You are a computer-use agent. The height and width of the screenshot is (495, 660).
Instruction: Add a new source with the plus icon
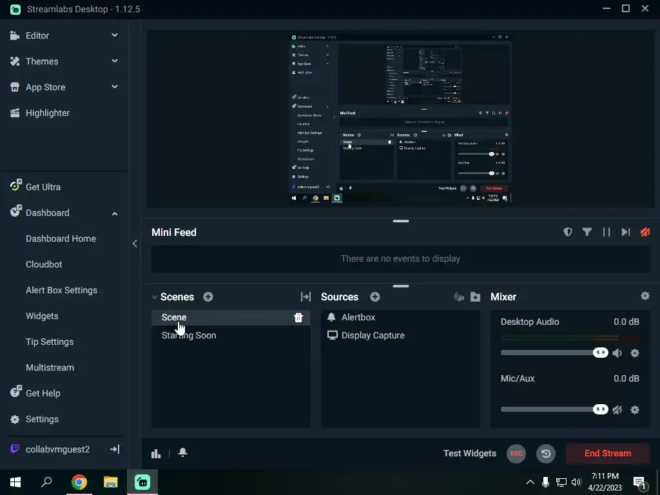(x=375, y=296)
